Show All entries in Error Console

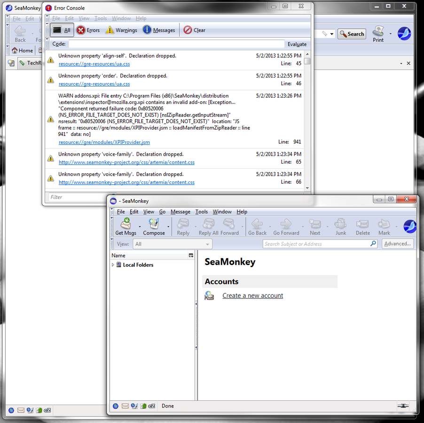tap(62, 30)
